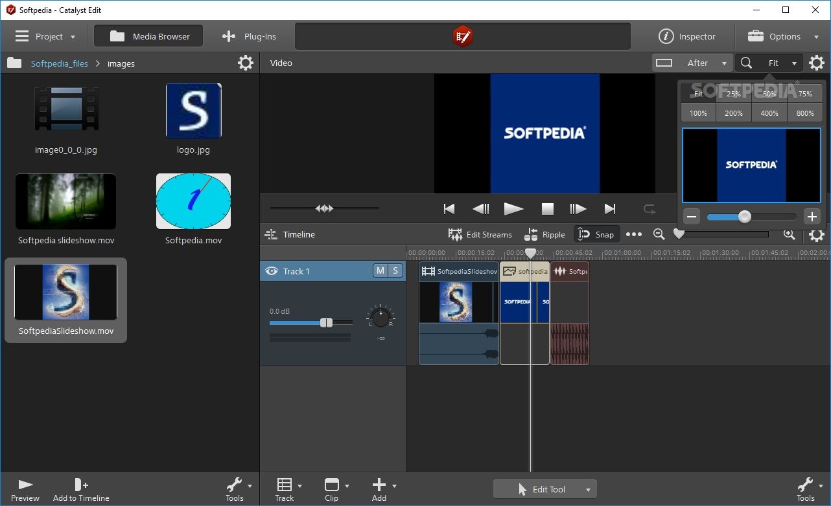Click the red Catalyst Edit logo icon

[462, 36]
